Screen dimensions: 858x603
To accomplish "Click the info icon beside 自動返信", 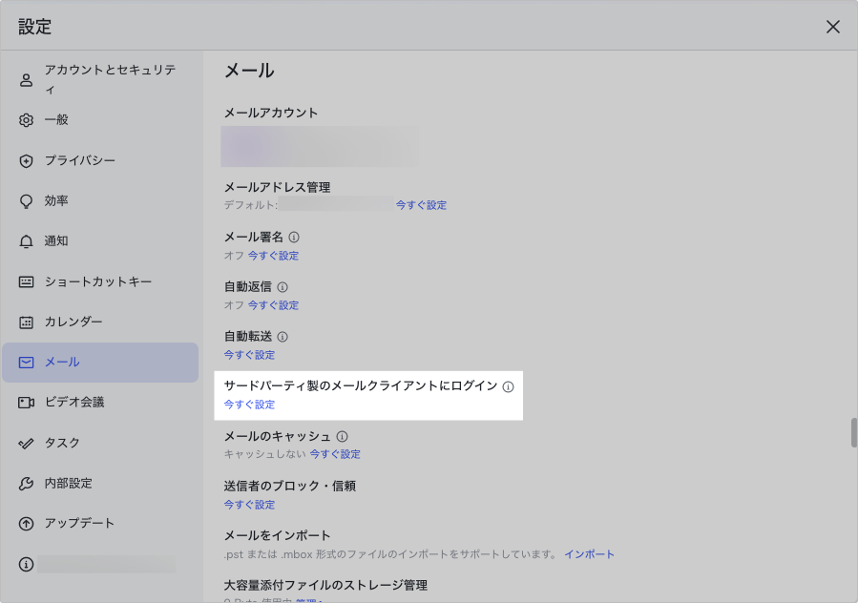I will coord(283,286).
